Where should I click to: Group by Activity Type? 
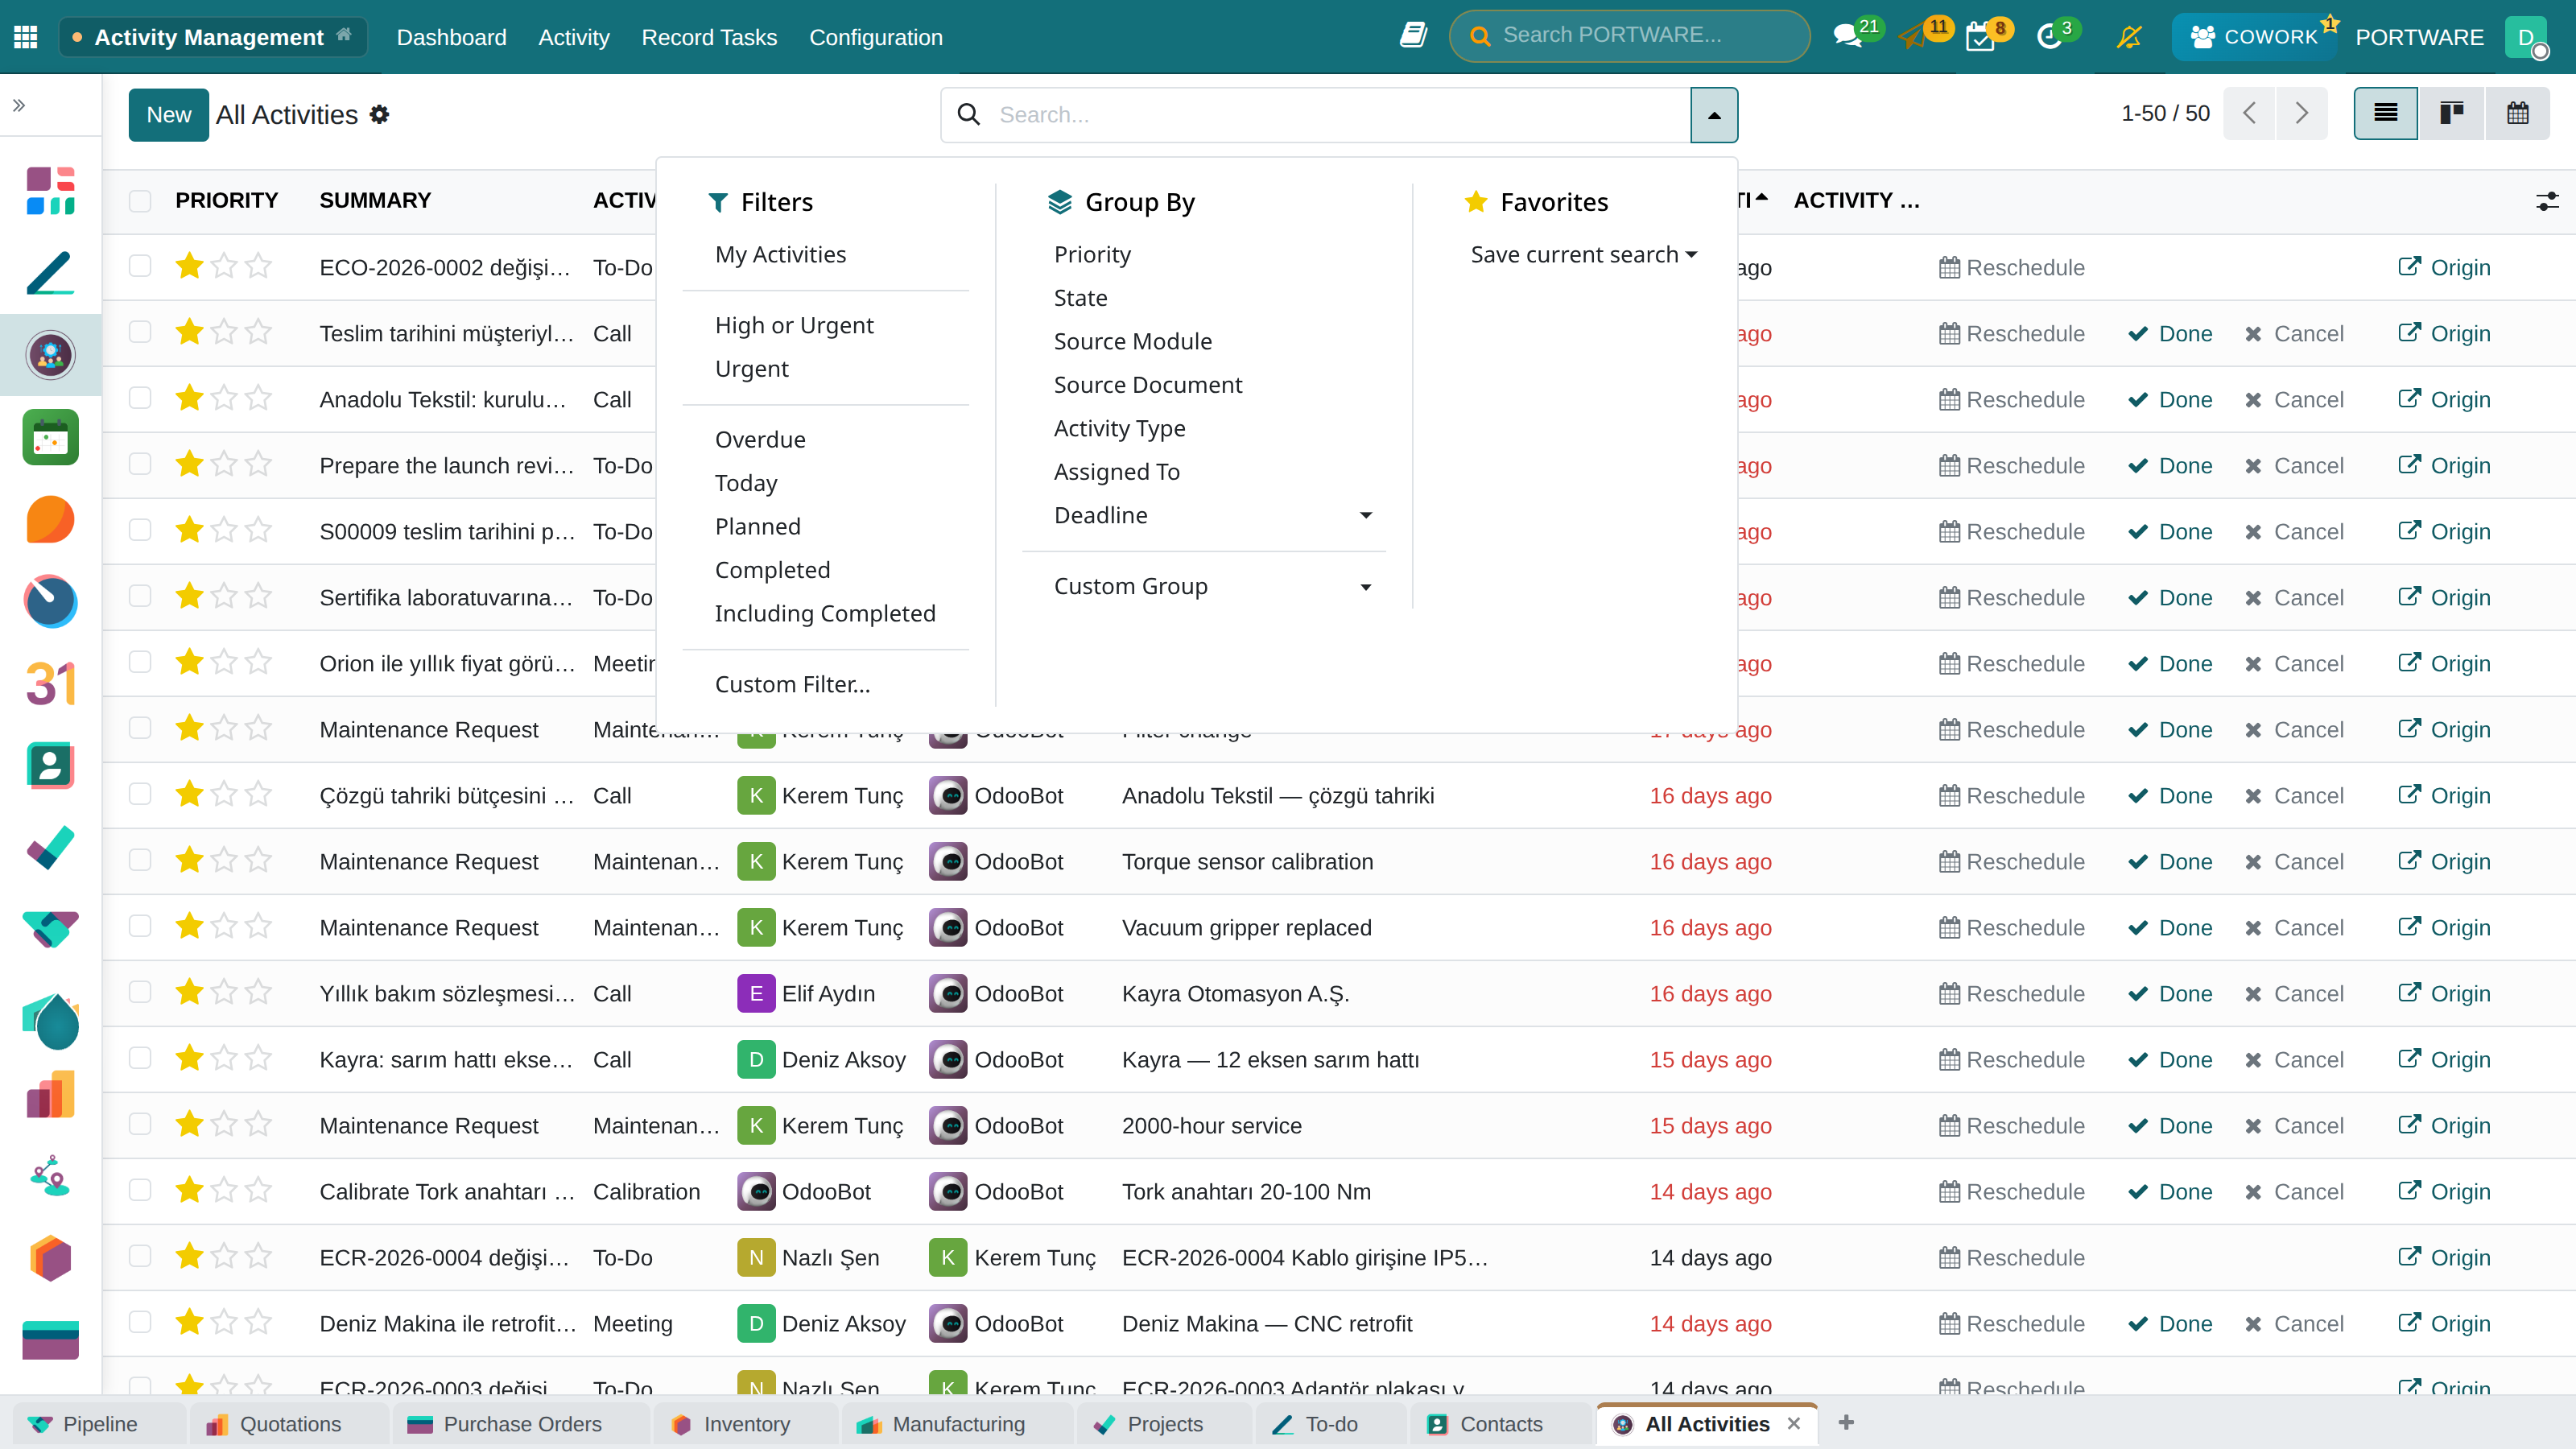tap(1119, 428)
